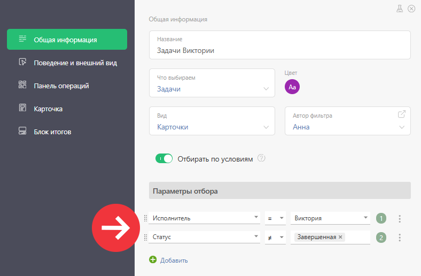The image size is (421, 276).
Task: Pick the purple Aa color swatch
Action: tap(292, 87)
